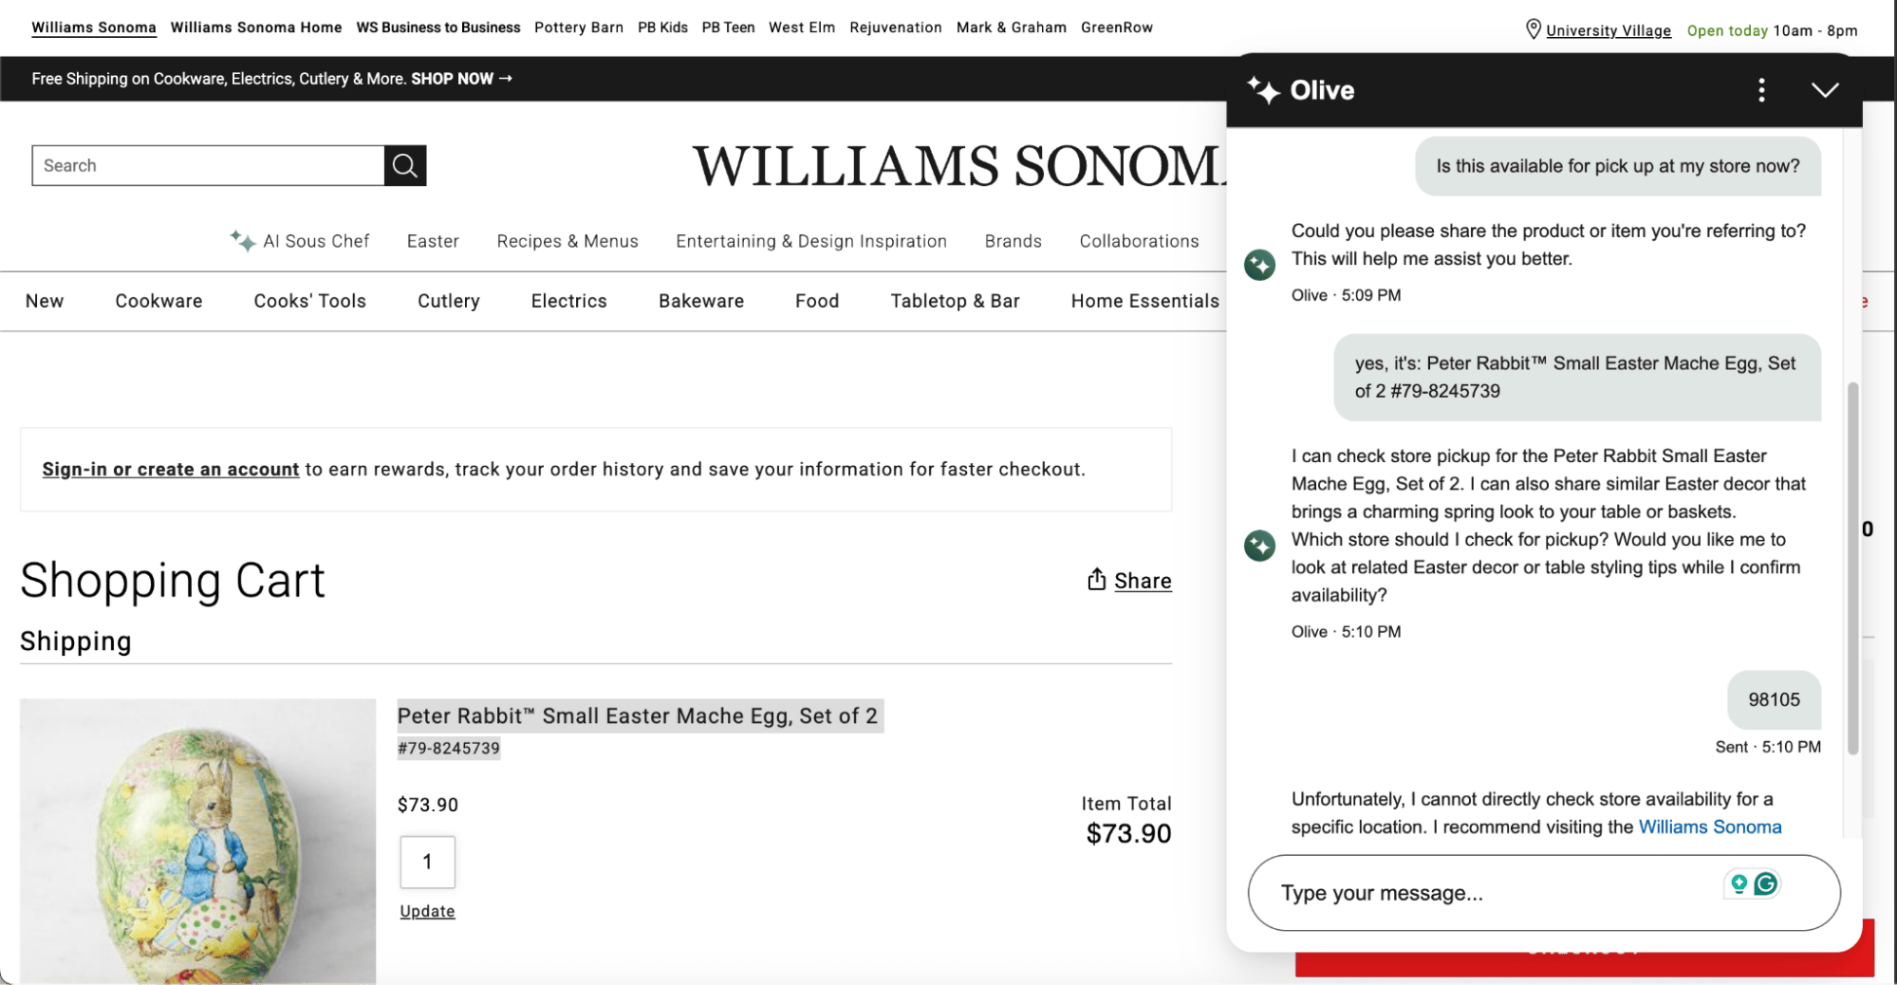Open the Brands section
The width and height of the screenshot is (1897, 985).
tap(1013, 241)
